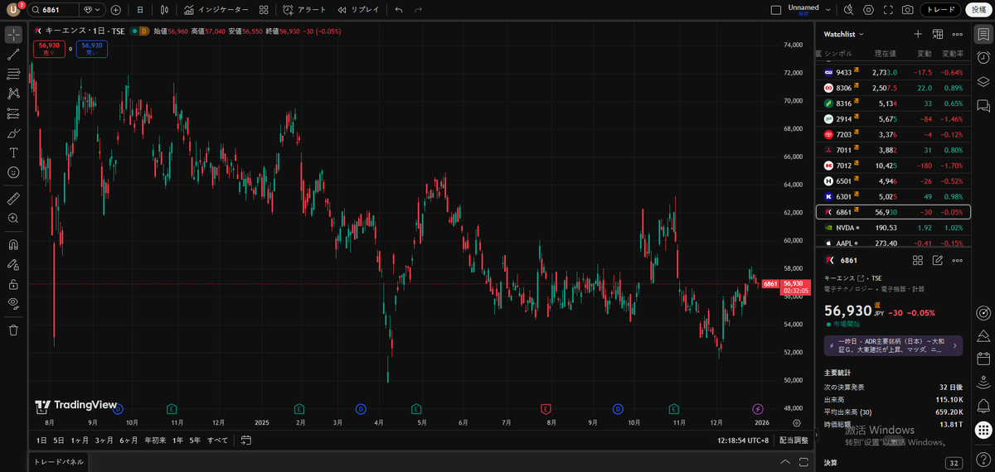Screen dimensions: 995x472
Task: Expand the Unnamed layout dropdown arrow
Action: click(x=828, y=10)
